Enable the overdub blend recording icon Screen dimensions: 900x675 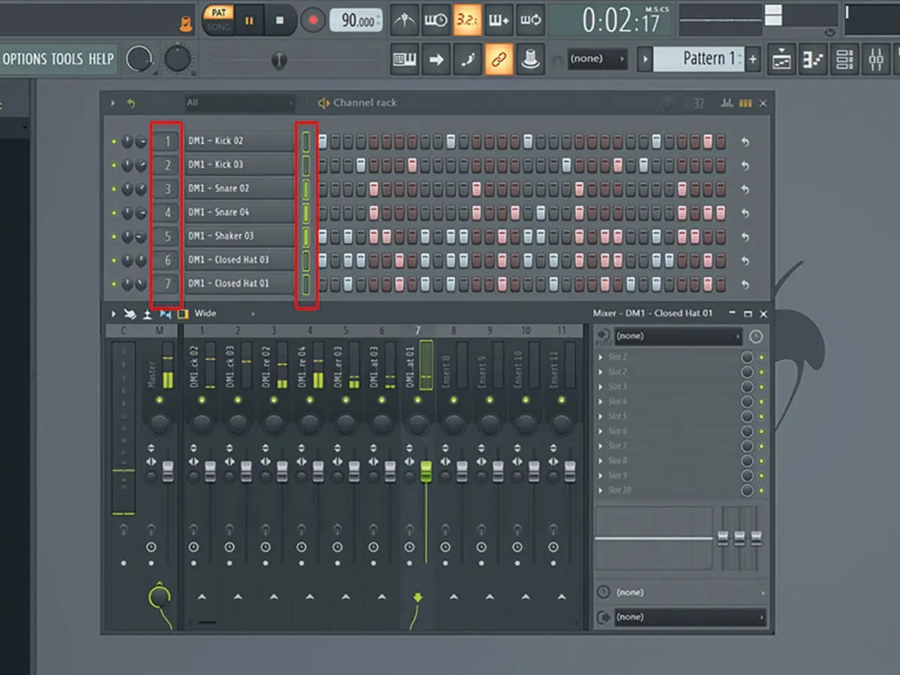pyautogui.click(x=497, y=19)
